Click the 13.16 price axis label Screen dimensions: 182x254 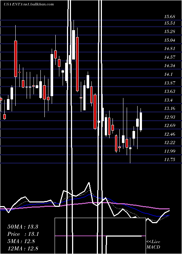[x=170, y=108]
